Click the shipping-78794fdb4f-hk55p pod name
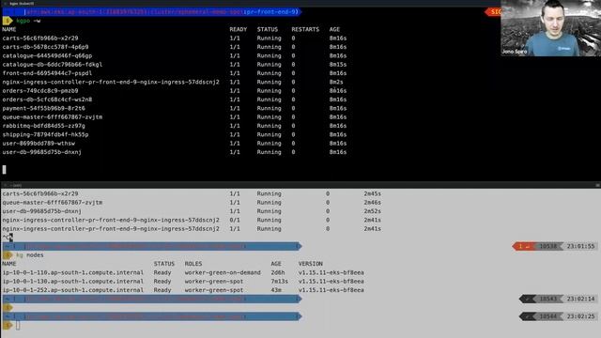The image size is (601, 338). coord(45,135)
